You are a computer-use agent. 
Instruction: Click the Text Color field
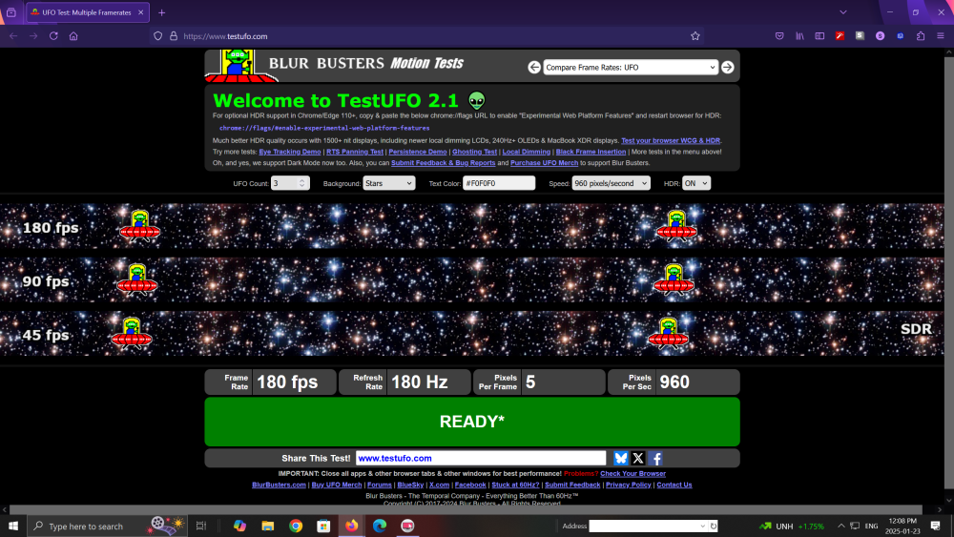pyautogui.click(x=498, y=183)
